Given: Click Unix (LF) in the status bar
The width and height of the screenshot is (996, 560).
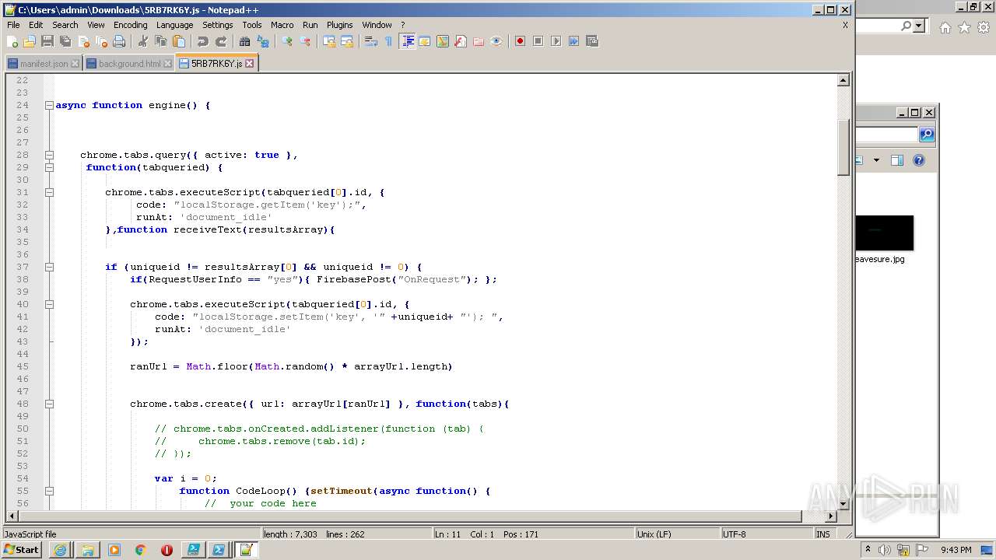Looking at the screenshot, I should coord(677,534).
